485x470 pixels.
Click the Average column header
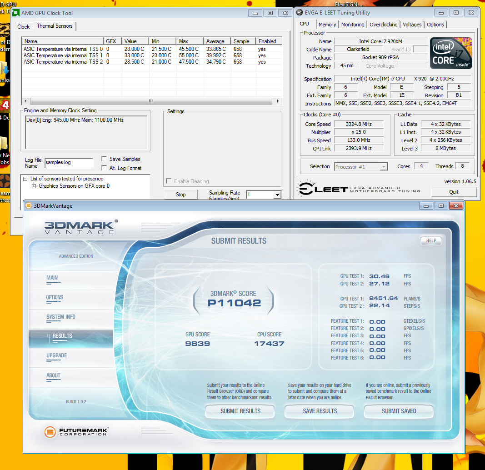(216, 41)
